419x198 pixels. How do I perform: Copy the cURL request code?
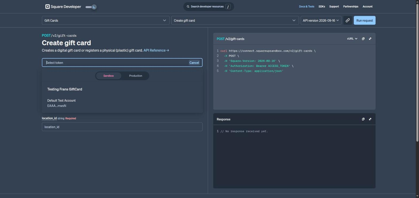[x=363, y=39]
